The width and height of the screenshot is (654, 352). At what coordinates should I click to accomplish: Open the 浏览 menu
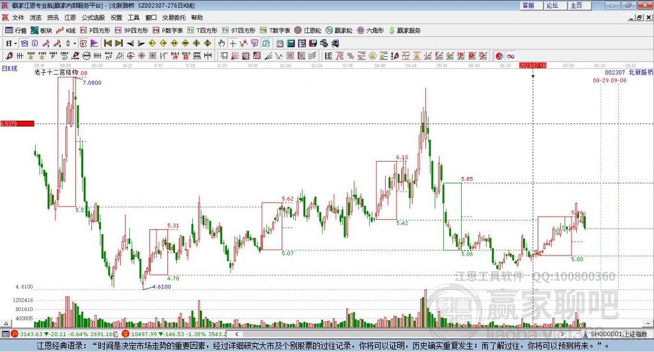pos(36,17)
